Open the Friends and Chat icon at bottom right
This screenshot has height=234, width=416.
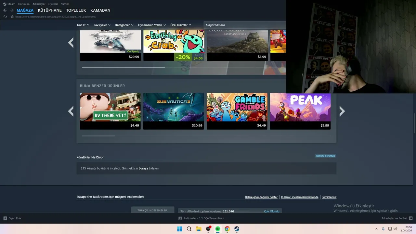411,218
